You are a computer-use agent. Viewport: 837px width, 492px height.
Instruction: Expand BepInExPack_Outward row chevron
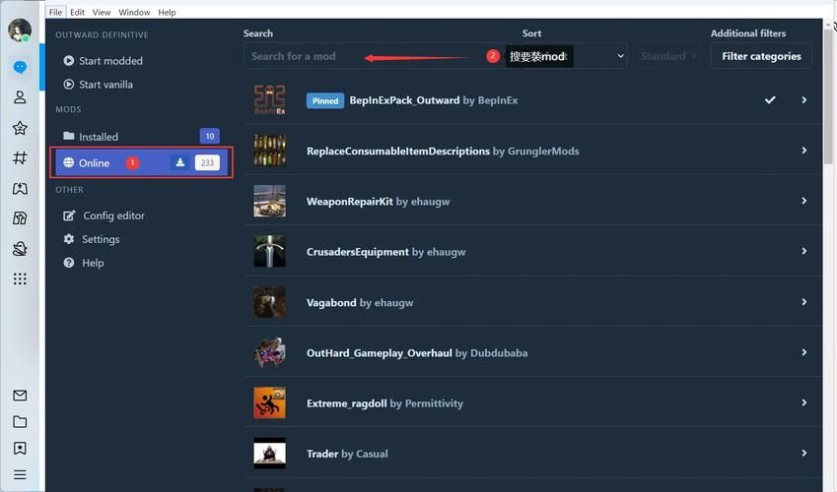pyautogui.click(x=803, y=100)
